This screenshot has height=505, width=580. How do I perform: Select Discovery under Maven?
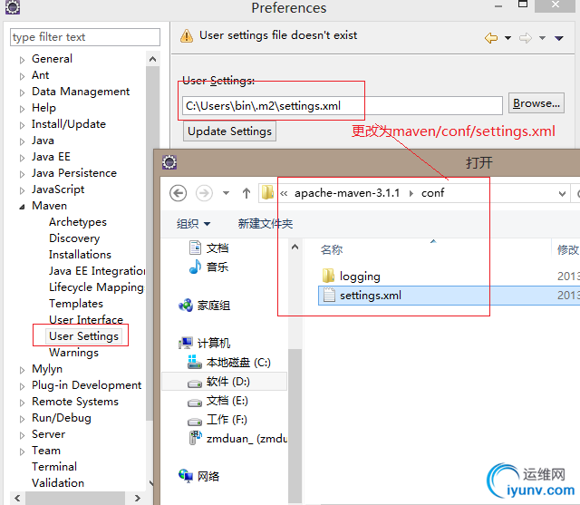tap(74, 238)
